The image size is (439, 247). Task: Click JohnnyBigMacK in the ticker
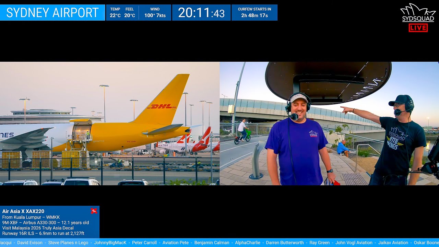point(110,243)
